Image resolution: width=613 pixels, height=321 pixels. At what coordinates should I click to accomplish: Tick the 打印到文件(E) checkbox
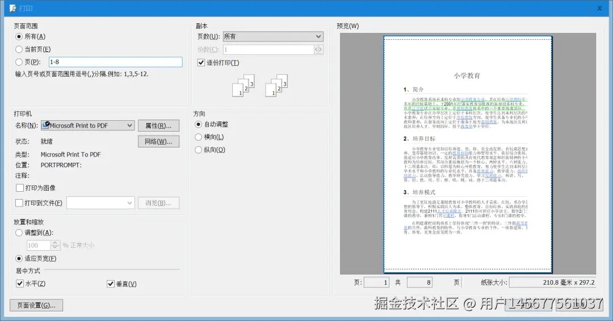tap(19, 203)
